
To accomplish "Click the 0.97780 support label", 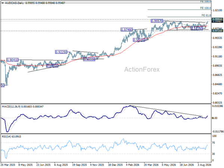I will pos(197,29).
